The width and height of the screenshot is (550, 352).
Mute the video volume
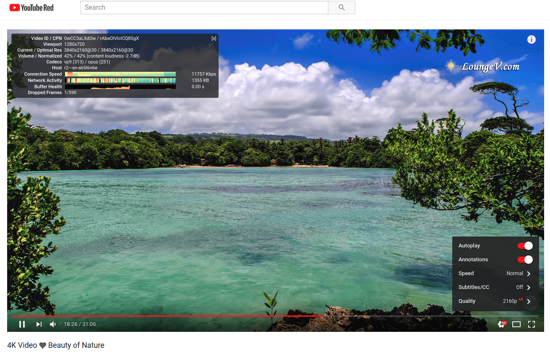pyautogui.click(x=53, y=324)
